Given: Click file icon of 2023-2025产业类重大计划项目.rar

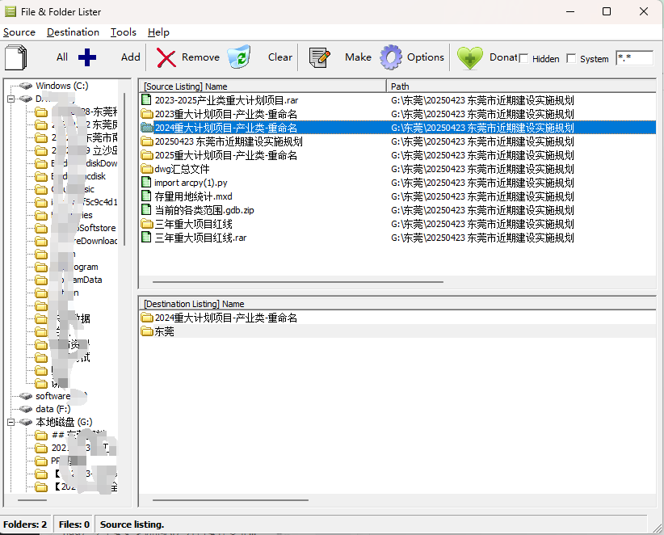Looking at the screenshot, I should click(x=146, y=100).
